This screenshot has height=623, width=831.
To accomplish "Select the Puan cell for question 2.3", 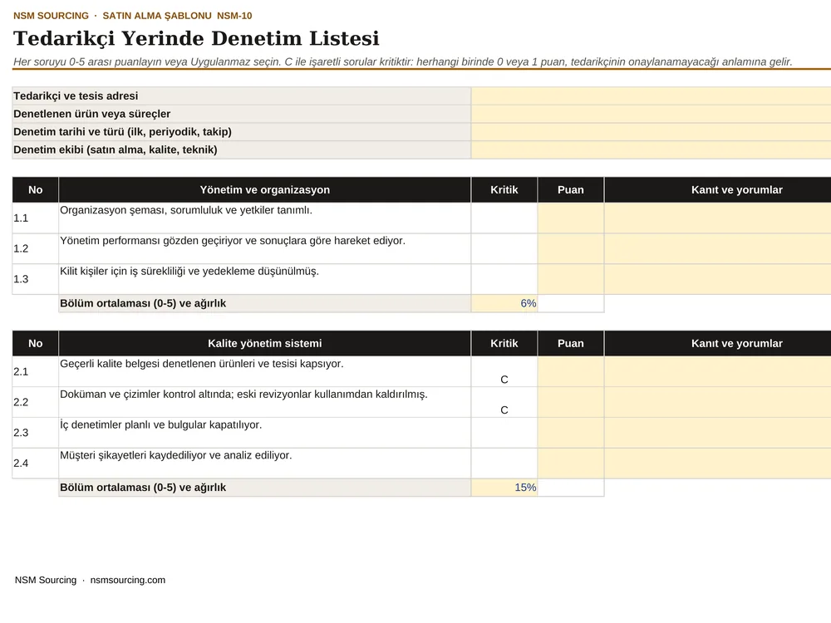I will [571, 433].
